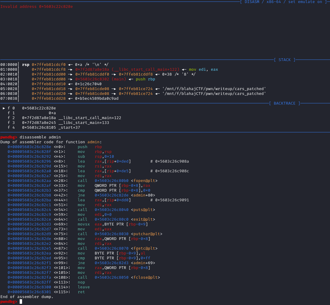Image resolution: width=330 pixels, height=305 pixels.
Task: Click the exit@plt call target
Action: [143, 219]
